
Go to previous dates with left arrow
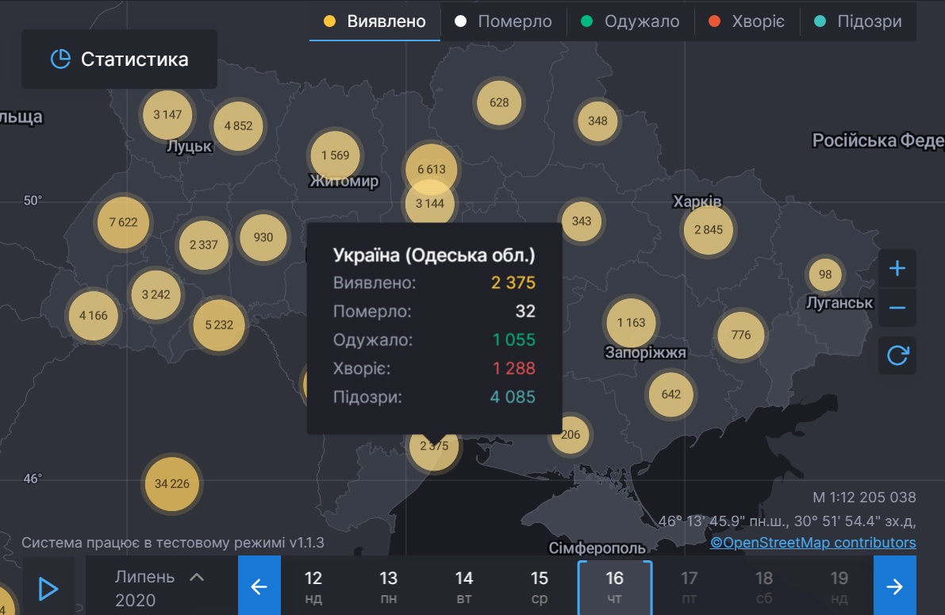[x=259, y=586]
